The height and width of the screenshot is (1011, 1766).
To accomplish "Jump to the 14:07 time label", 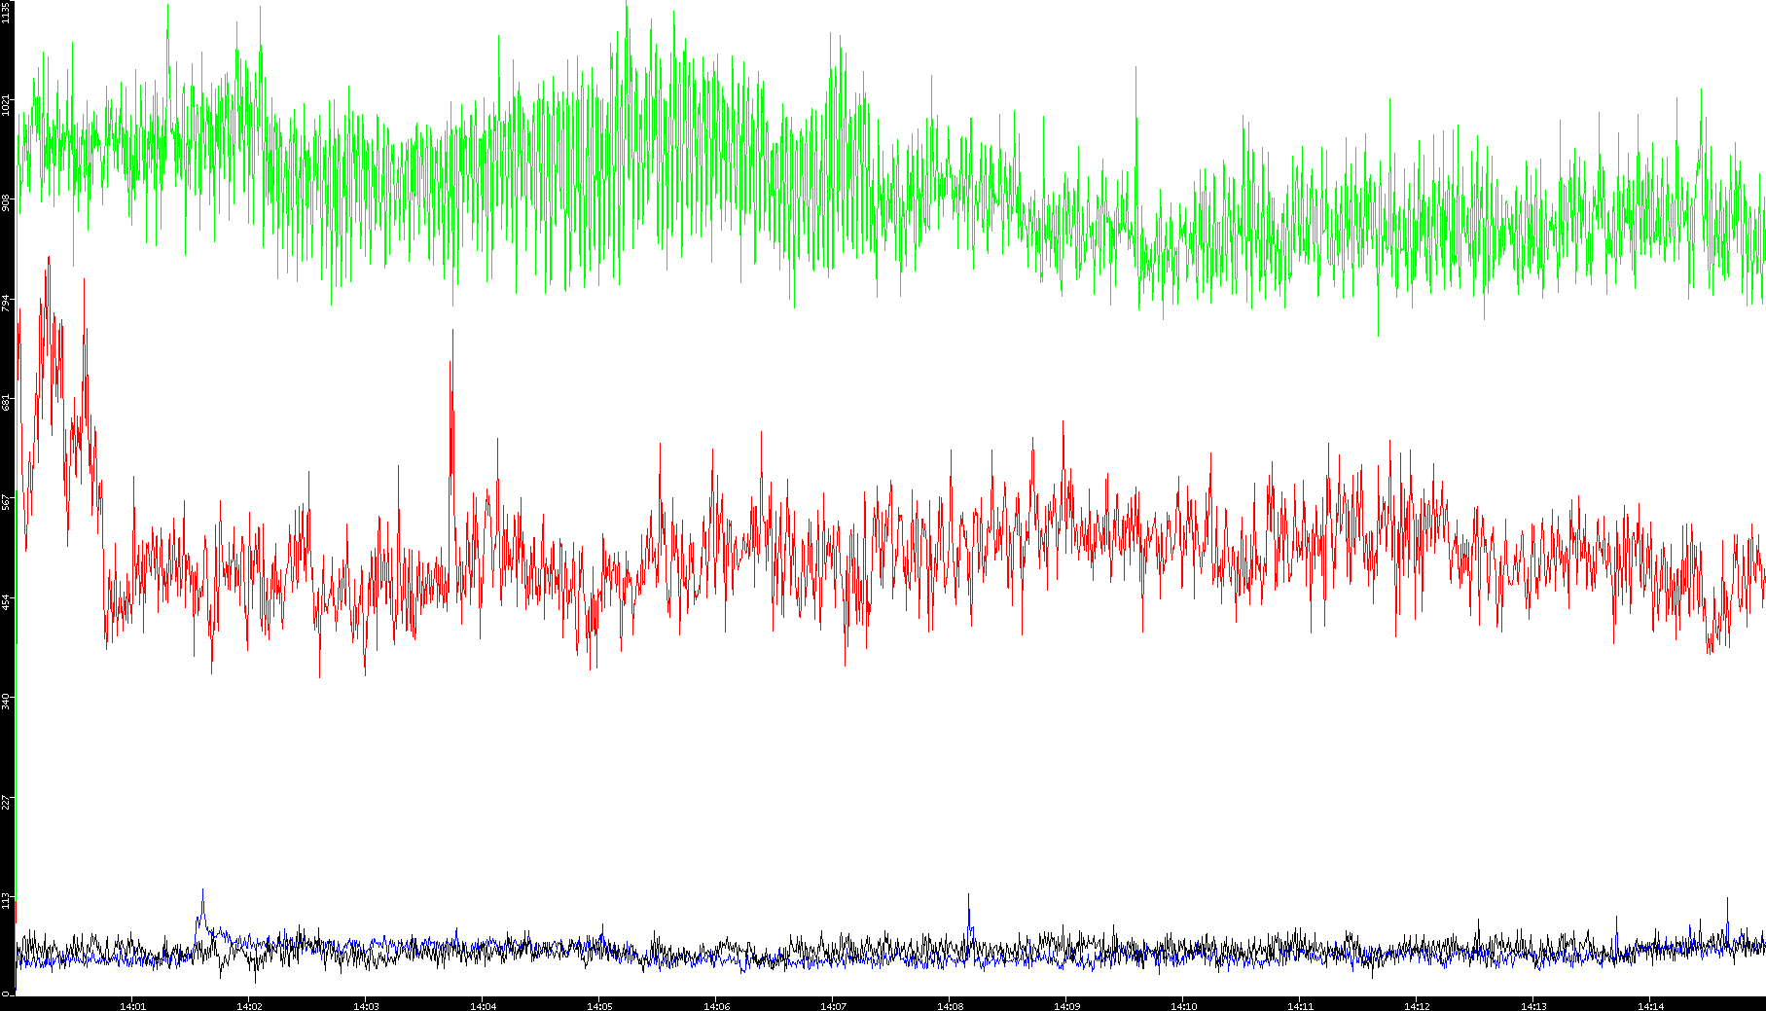I will 833,1005.
